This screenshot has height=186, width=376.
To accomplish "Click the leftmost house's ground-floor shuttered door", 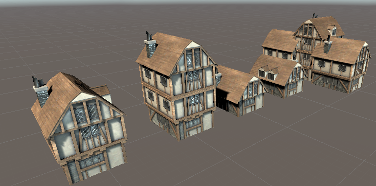I will point(73,172).
